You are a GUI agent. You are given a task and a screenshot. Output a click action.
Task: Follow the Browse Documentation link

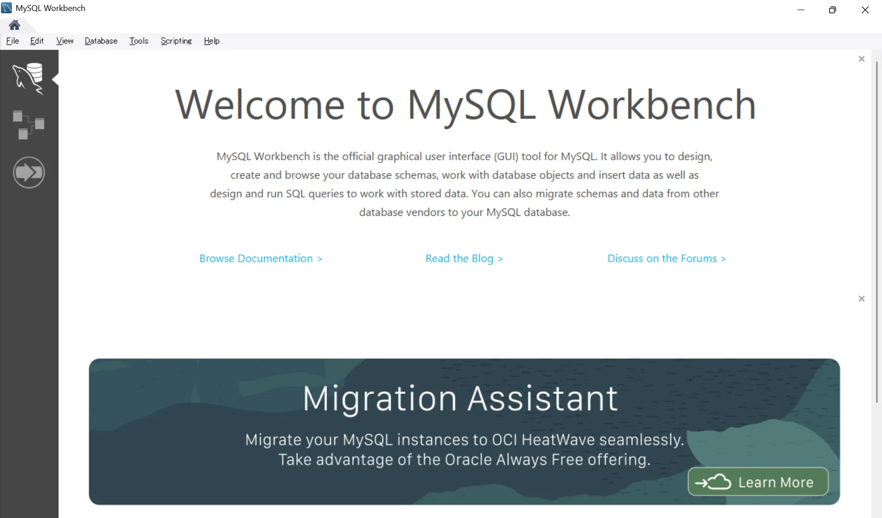(x=261, y=259)
